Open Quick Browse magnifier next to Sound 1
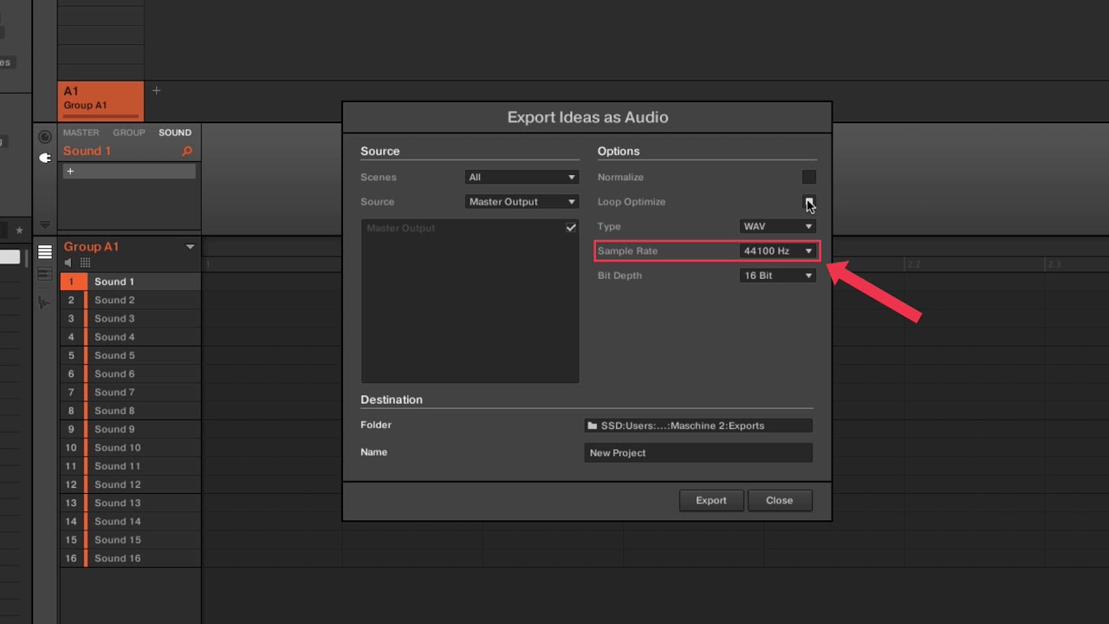The image size is (1109, 624). pyautogui.click(x=186, y=152)
